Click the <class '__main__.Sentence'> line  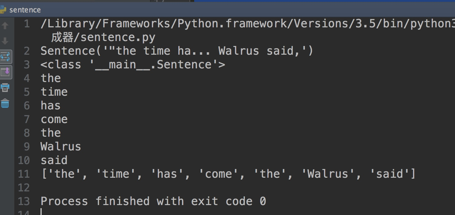pos(133,65)
